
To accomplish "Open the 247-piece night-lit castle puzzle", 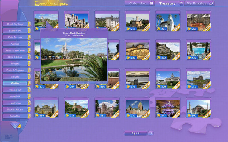I will (168, 108).
